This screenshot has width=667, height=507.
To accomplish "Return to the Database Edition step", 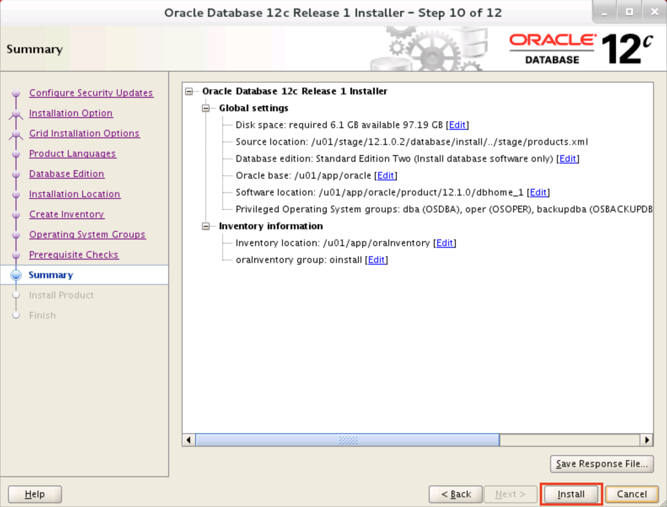I will tap(67, 174).
